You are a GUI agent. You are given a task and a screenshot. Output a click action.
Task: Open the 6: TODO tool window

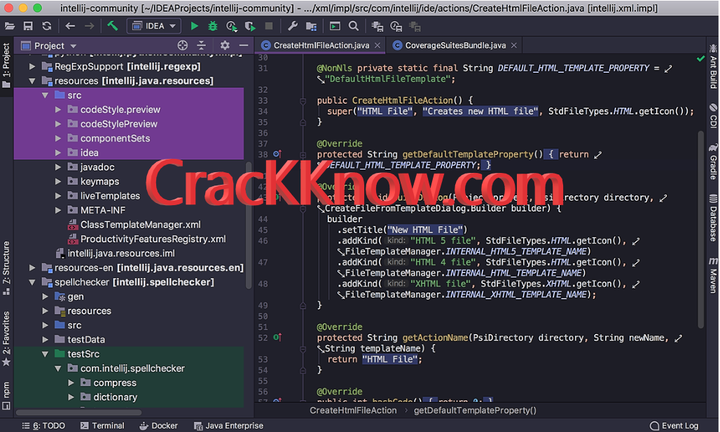coord(43,426)
